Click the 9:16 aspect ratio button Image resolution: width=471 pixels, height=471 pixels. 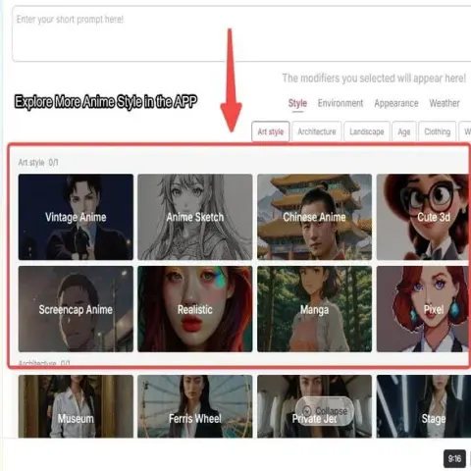pyautogui.click(x=454, y=458)
